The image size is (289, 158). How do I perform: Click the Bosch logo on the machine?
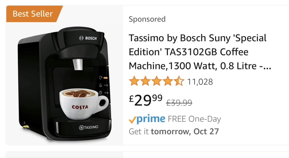pos(88,38)
